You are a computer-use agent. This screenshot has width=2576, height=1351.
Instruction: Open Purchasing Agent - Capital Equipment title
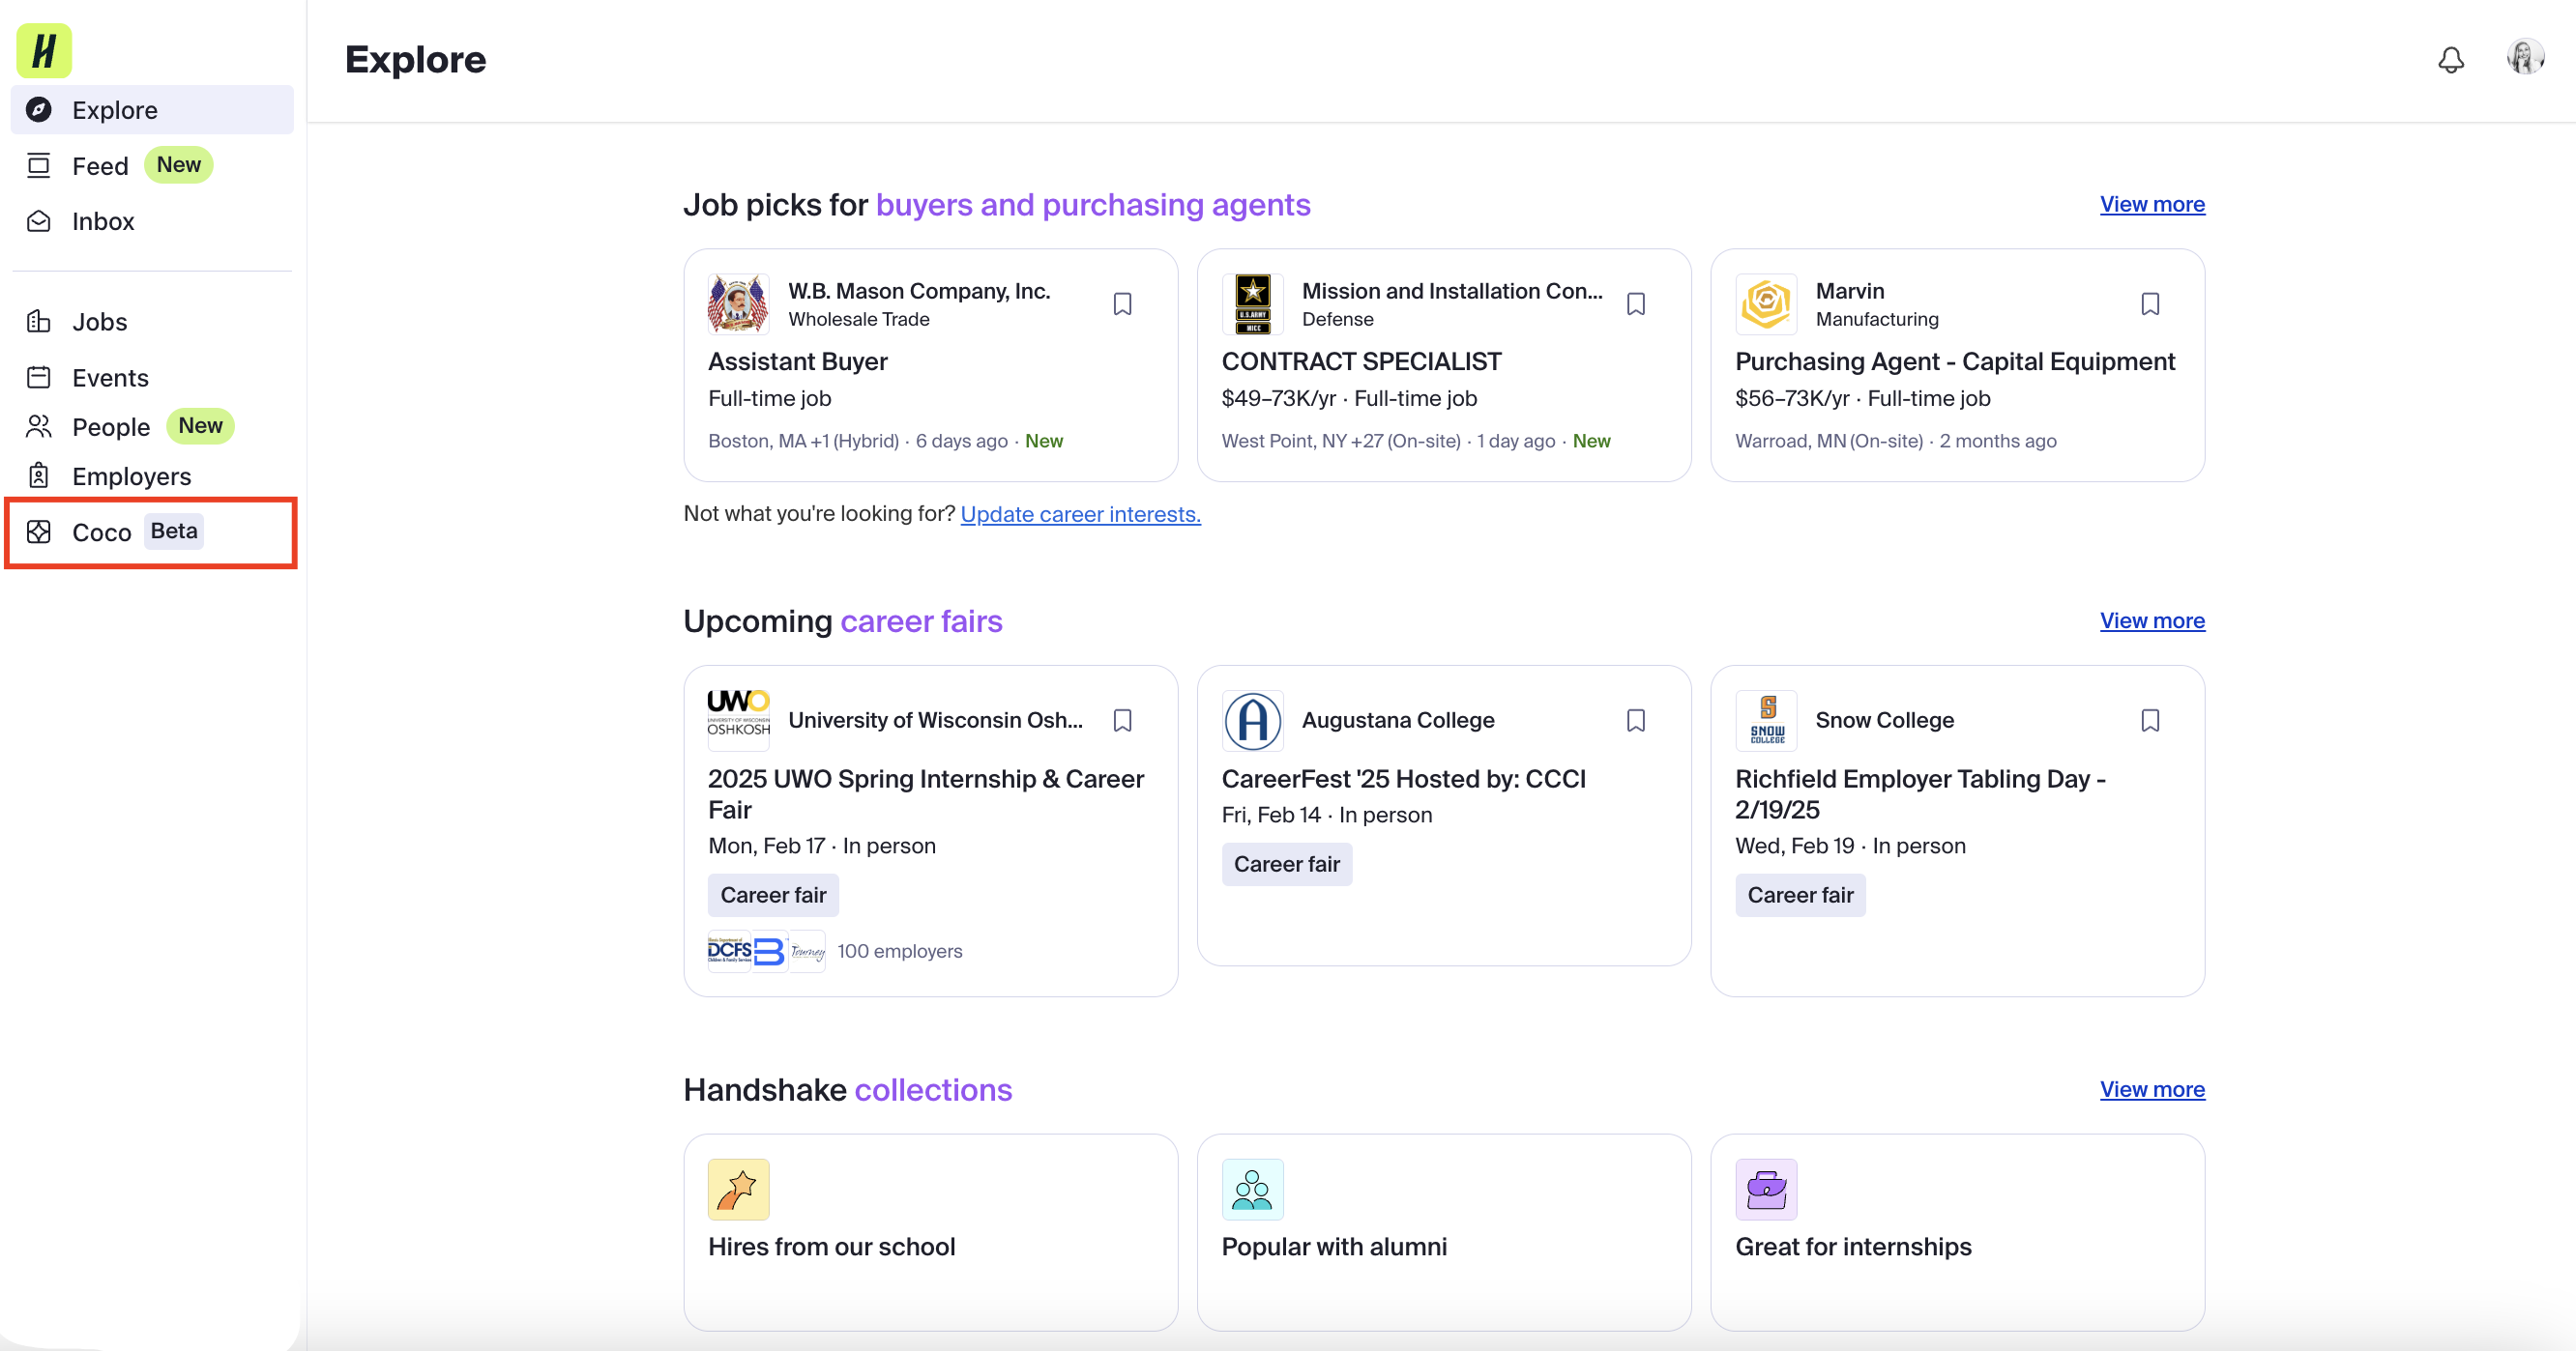[1955, 361]
